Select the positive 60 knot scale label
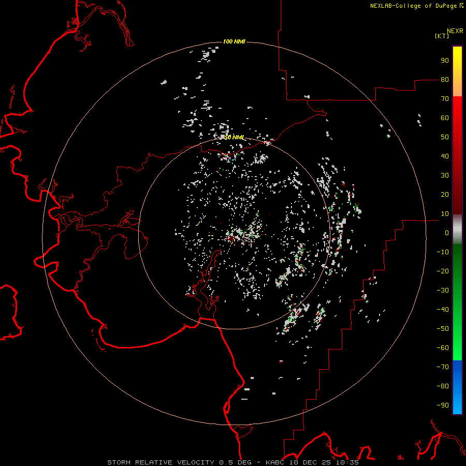 tap(445, 118)
